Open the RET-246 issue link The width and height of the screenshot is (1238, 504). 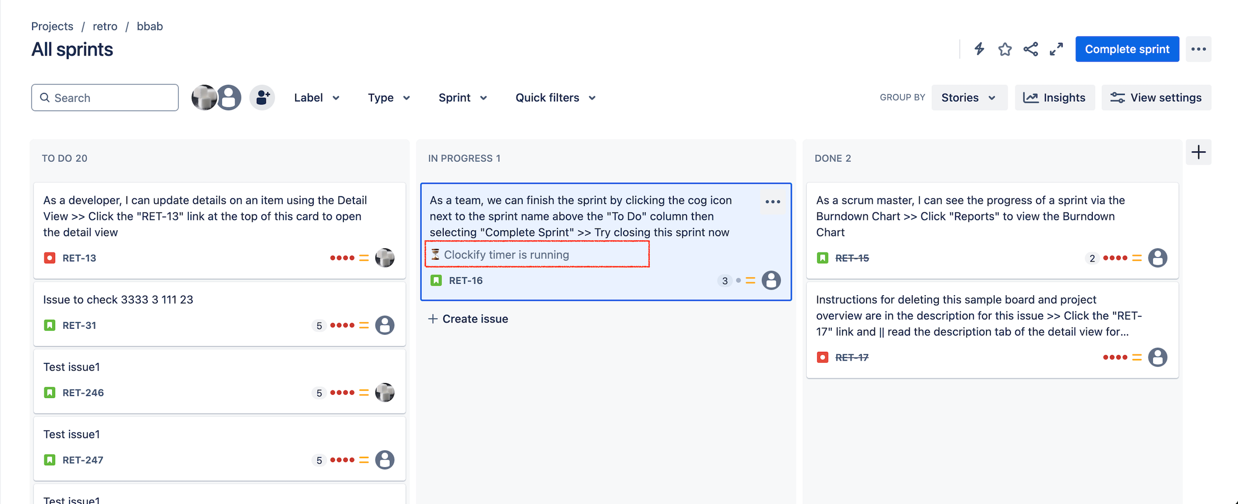(83, 393)
